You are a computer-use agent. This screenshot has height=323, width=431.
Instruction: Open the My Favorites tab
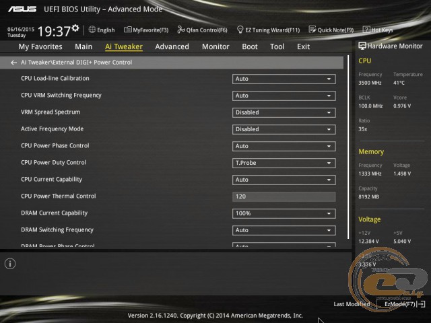point(40,46)
